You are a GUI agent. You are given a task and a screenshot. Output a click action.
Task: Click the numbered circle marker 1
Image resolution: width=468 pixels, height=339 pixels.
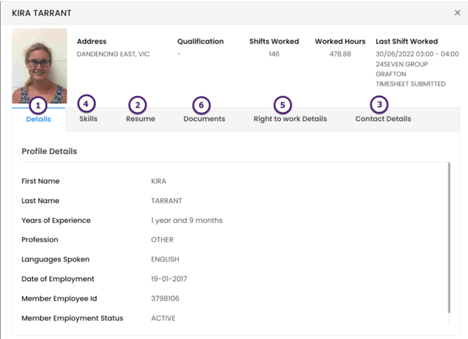(38, 105)
